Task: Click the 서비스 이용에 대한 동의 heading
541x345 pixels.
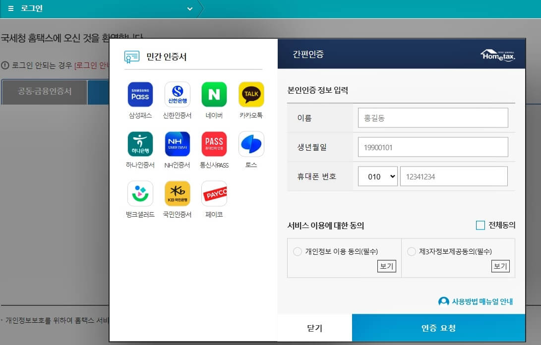Action: (x=325, y=226)
